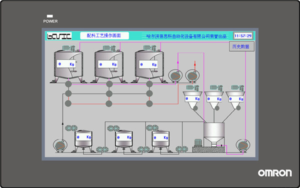The height and width of the screenshot is (188, 300).
Task: Click the bottom-right pump near mixing hopper
Action: [x=243, y=145]
